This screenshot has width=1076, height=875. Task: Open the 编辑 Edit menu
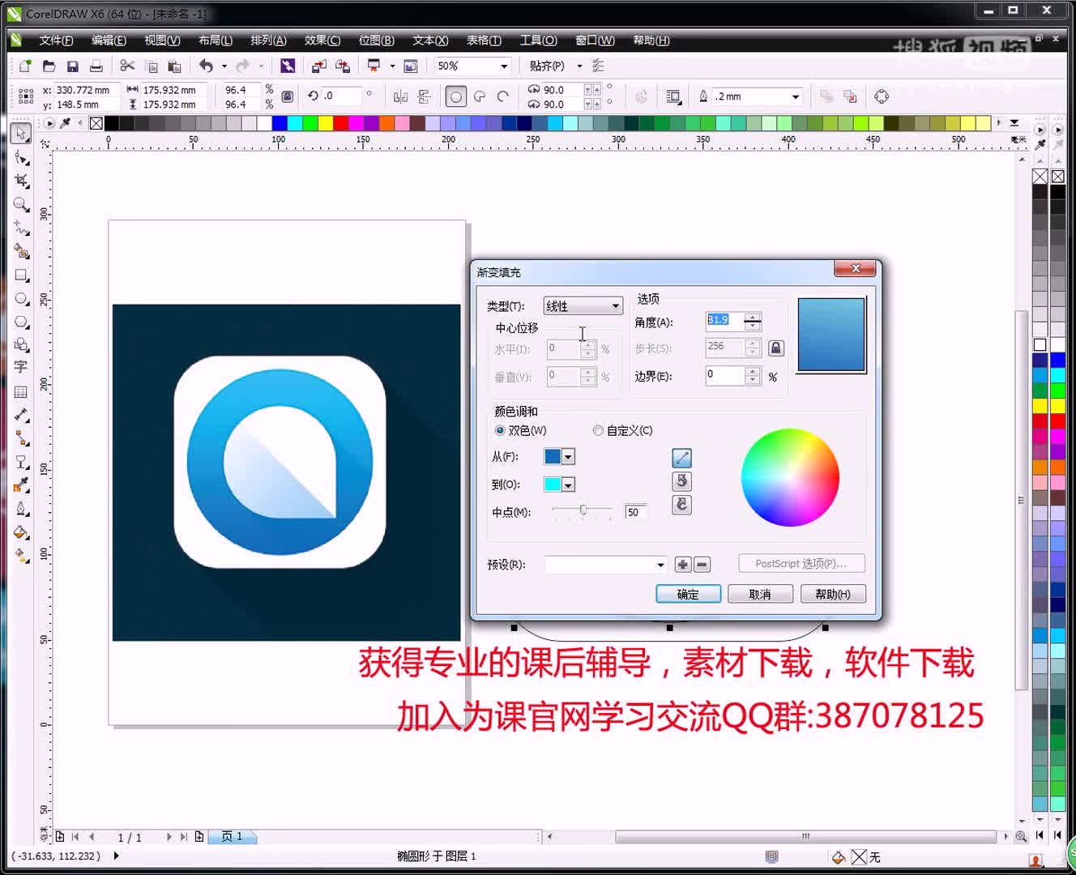tap(109, 40)
